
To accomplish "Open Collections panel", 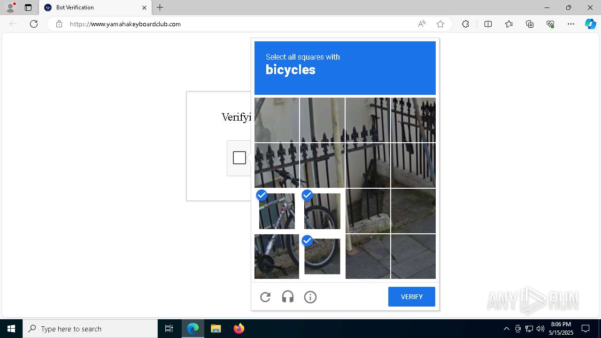I will 530,24.
